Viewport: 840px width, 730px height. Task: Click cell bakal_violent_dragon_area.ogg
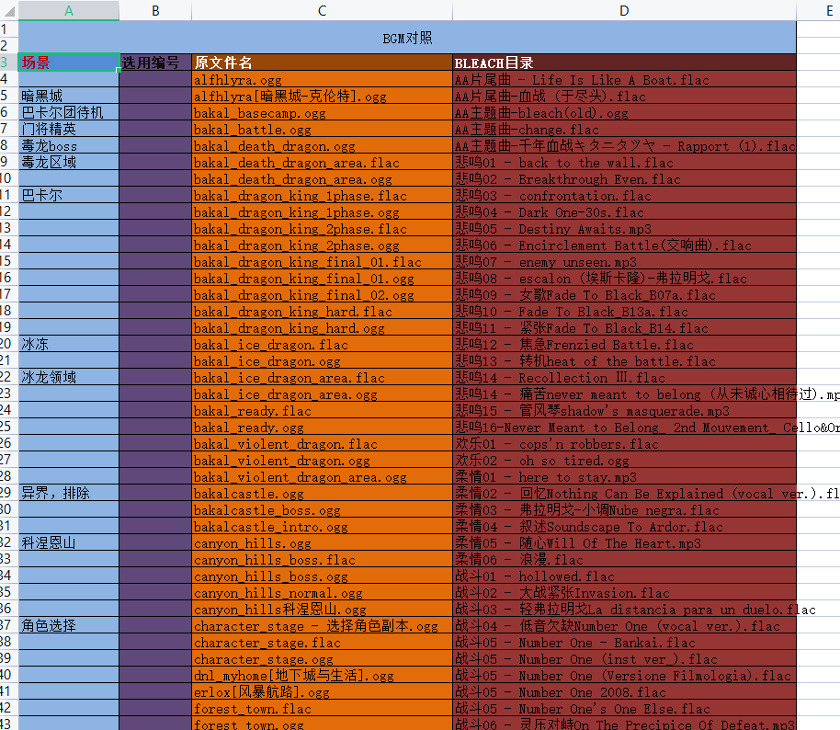322,476
